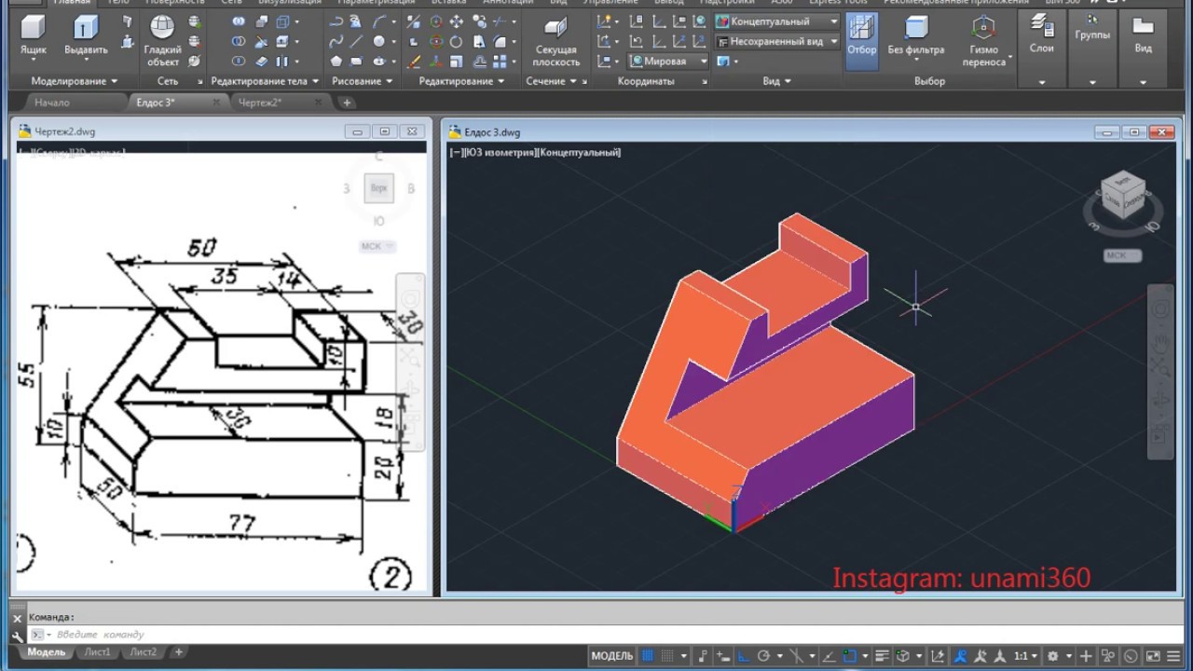Click the Верх ViewCube face in Чертеж2 window
Viewport: 1193px width, 671px height.
tap(378, 188)
